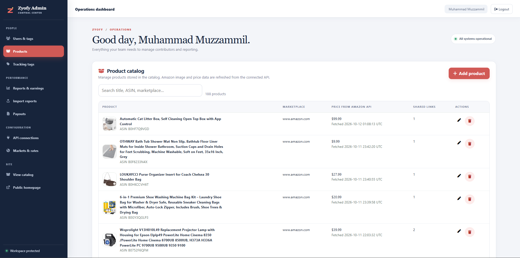Click the Zyofy logo icon
Screen dimensions: 520x258
point(10,10)
